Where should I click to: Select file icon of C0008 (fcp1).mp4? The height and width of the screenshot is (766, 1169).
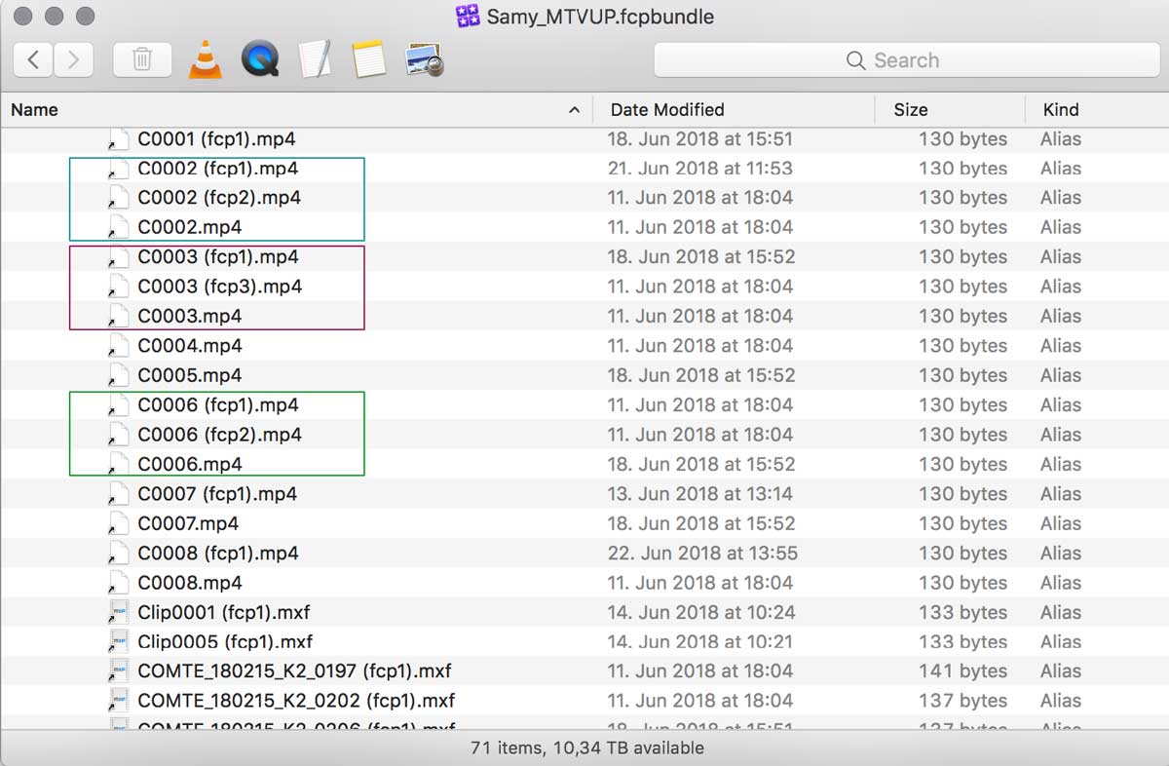point(118,553)
